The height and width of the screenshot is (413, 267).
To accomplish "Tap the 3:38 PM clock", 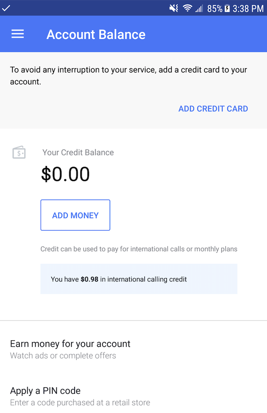I will [249, 8].
